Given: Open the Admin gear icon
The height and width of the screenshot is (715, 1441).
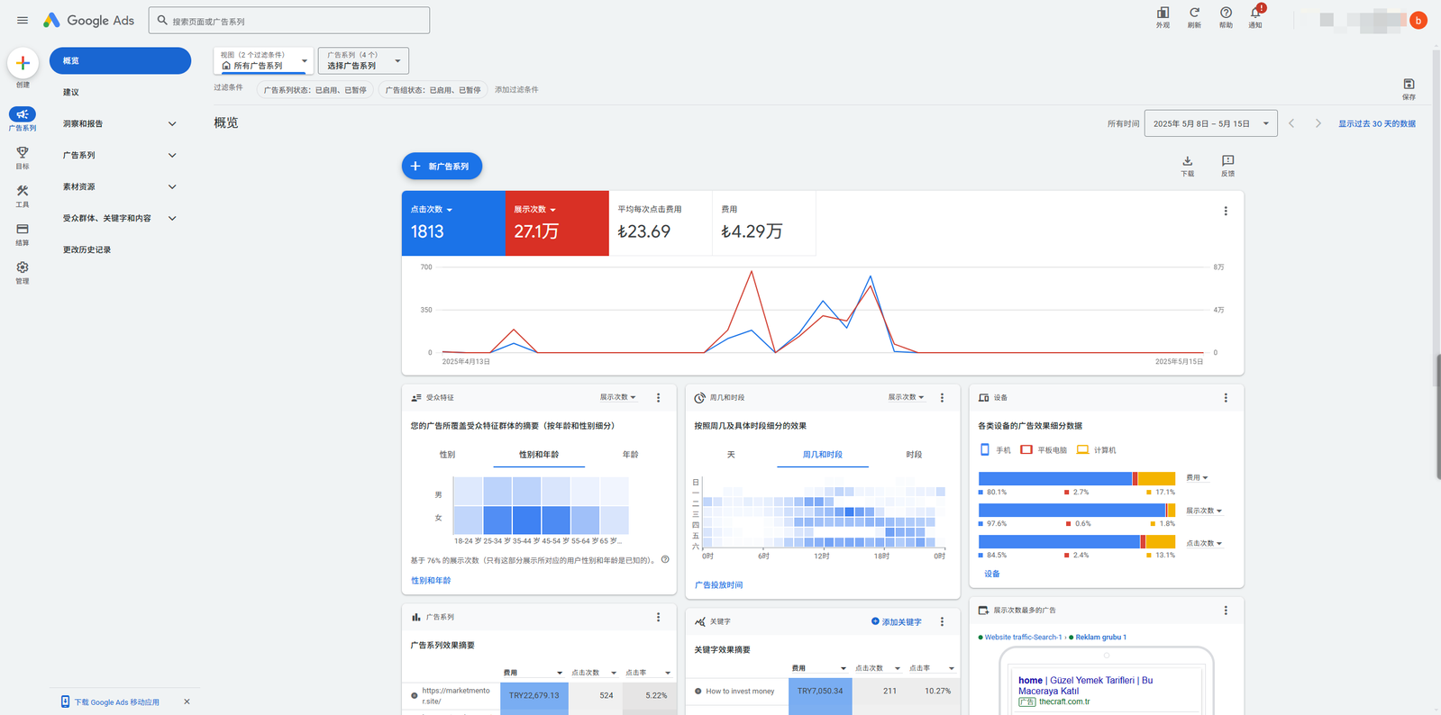Looking at the screenshot, I should pos(23,267).
